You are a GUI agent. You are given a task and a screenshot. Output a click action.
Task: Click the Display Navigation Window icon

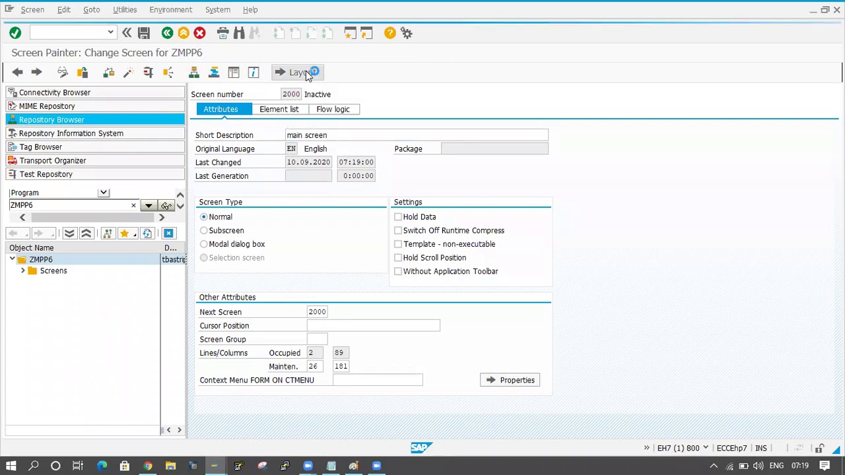point(214,72)
